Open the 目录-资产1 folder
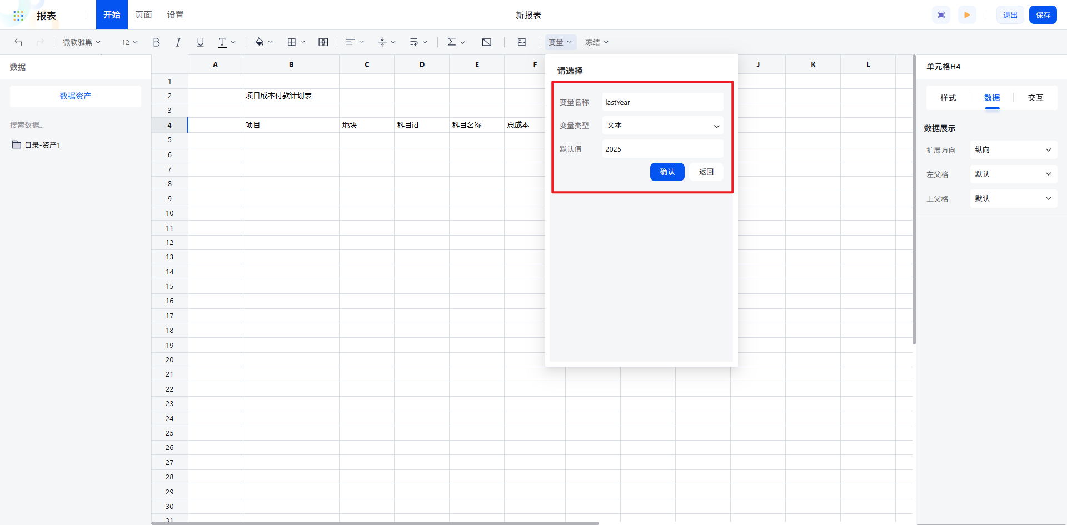The image size is (1067, 525). tap(37, 145)
